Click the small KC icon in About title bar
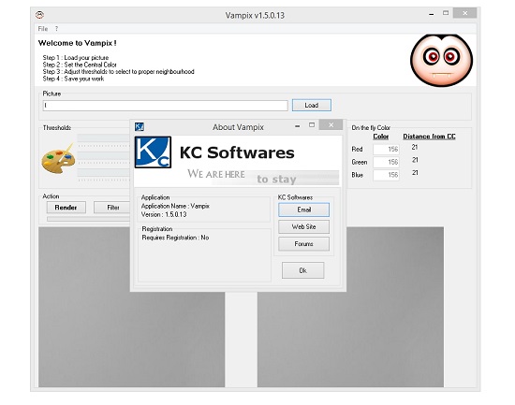This screenshot has width=515, height=405. click(x=140, y=126)
